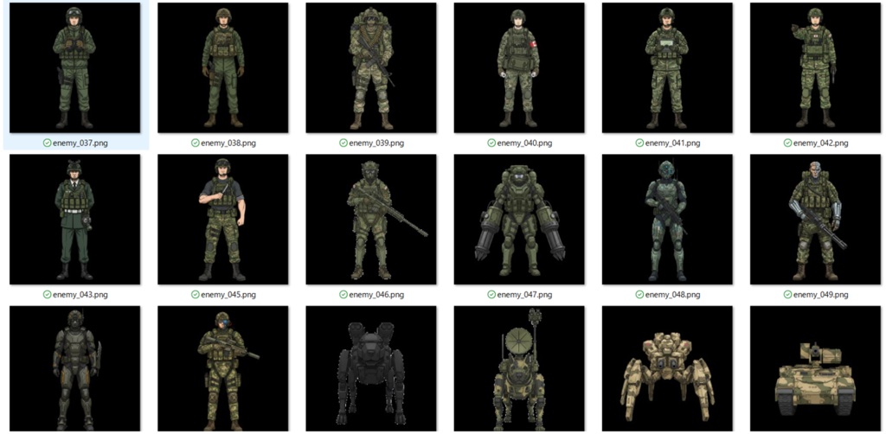Viewport: 886px width, 434px height.
Task: Click the enemy_038.png file name
Action: click(228, 144)
